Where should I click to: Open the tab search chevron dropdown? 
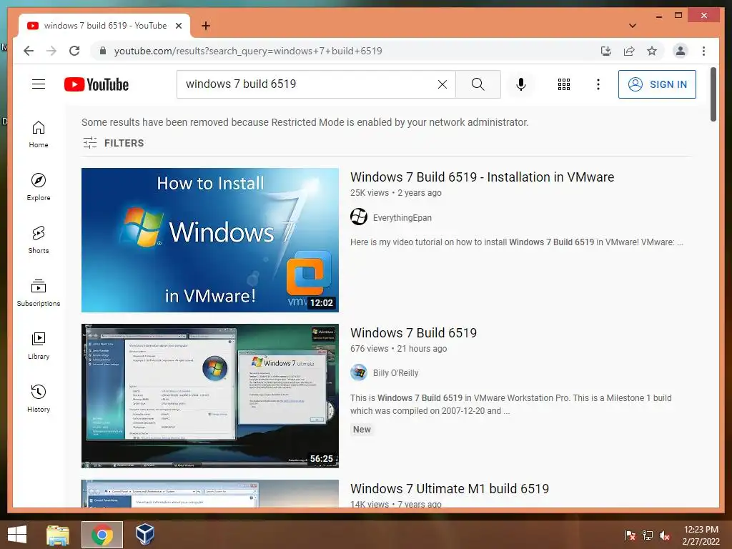click(633, 26)
